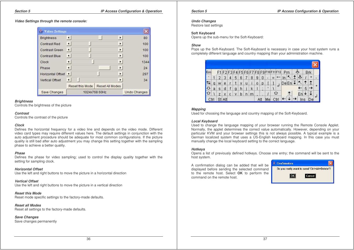Decrease Clock value with its left arrow
The image size is (354, 250).
69,62
